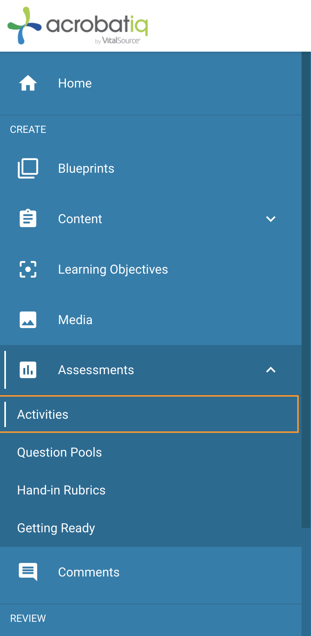
Task: Click the Acrobatiq logo
Action: click(78, 26)
